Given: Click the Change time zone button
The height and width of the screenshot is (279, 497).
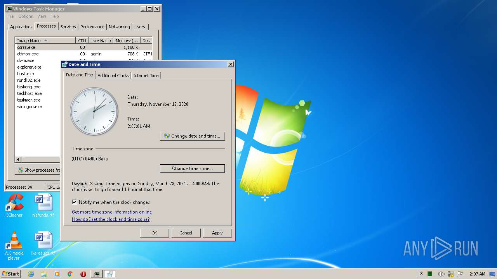Looking at the screenshot, I should coord(193,169).
